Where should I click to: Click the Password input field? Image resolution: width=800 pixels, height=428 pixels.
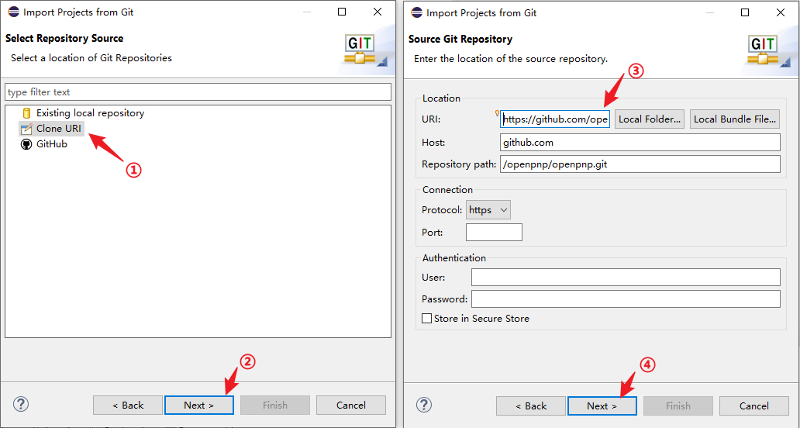click(x=625, y=299)
